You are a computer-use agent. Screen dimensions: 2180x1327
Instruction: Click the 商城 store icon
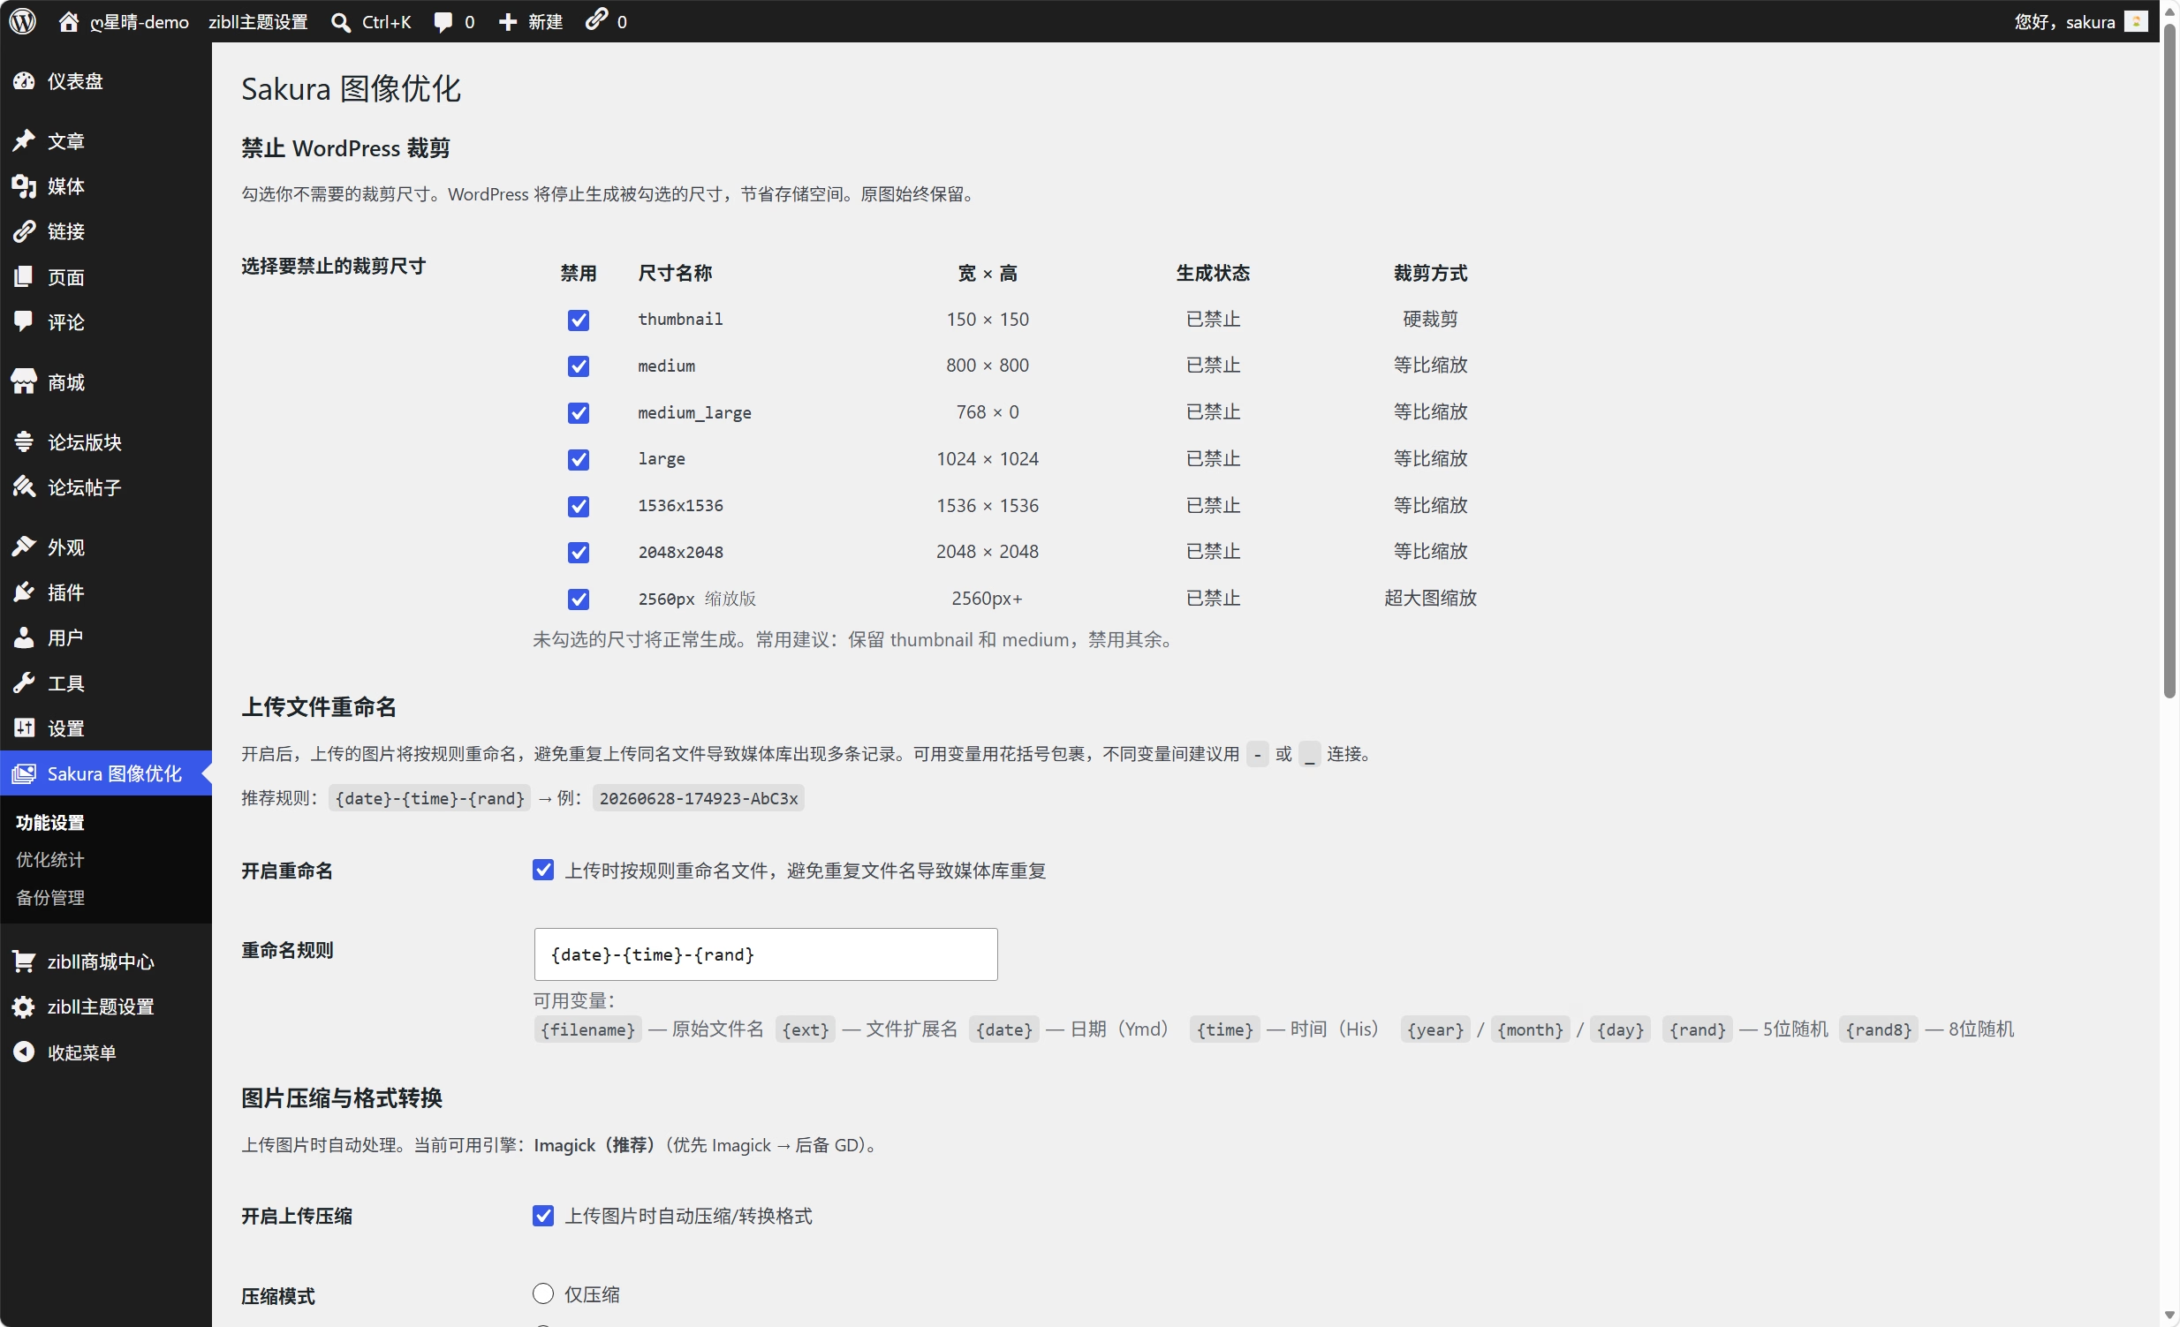click(24, 382)
